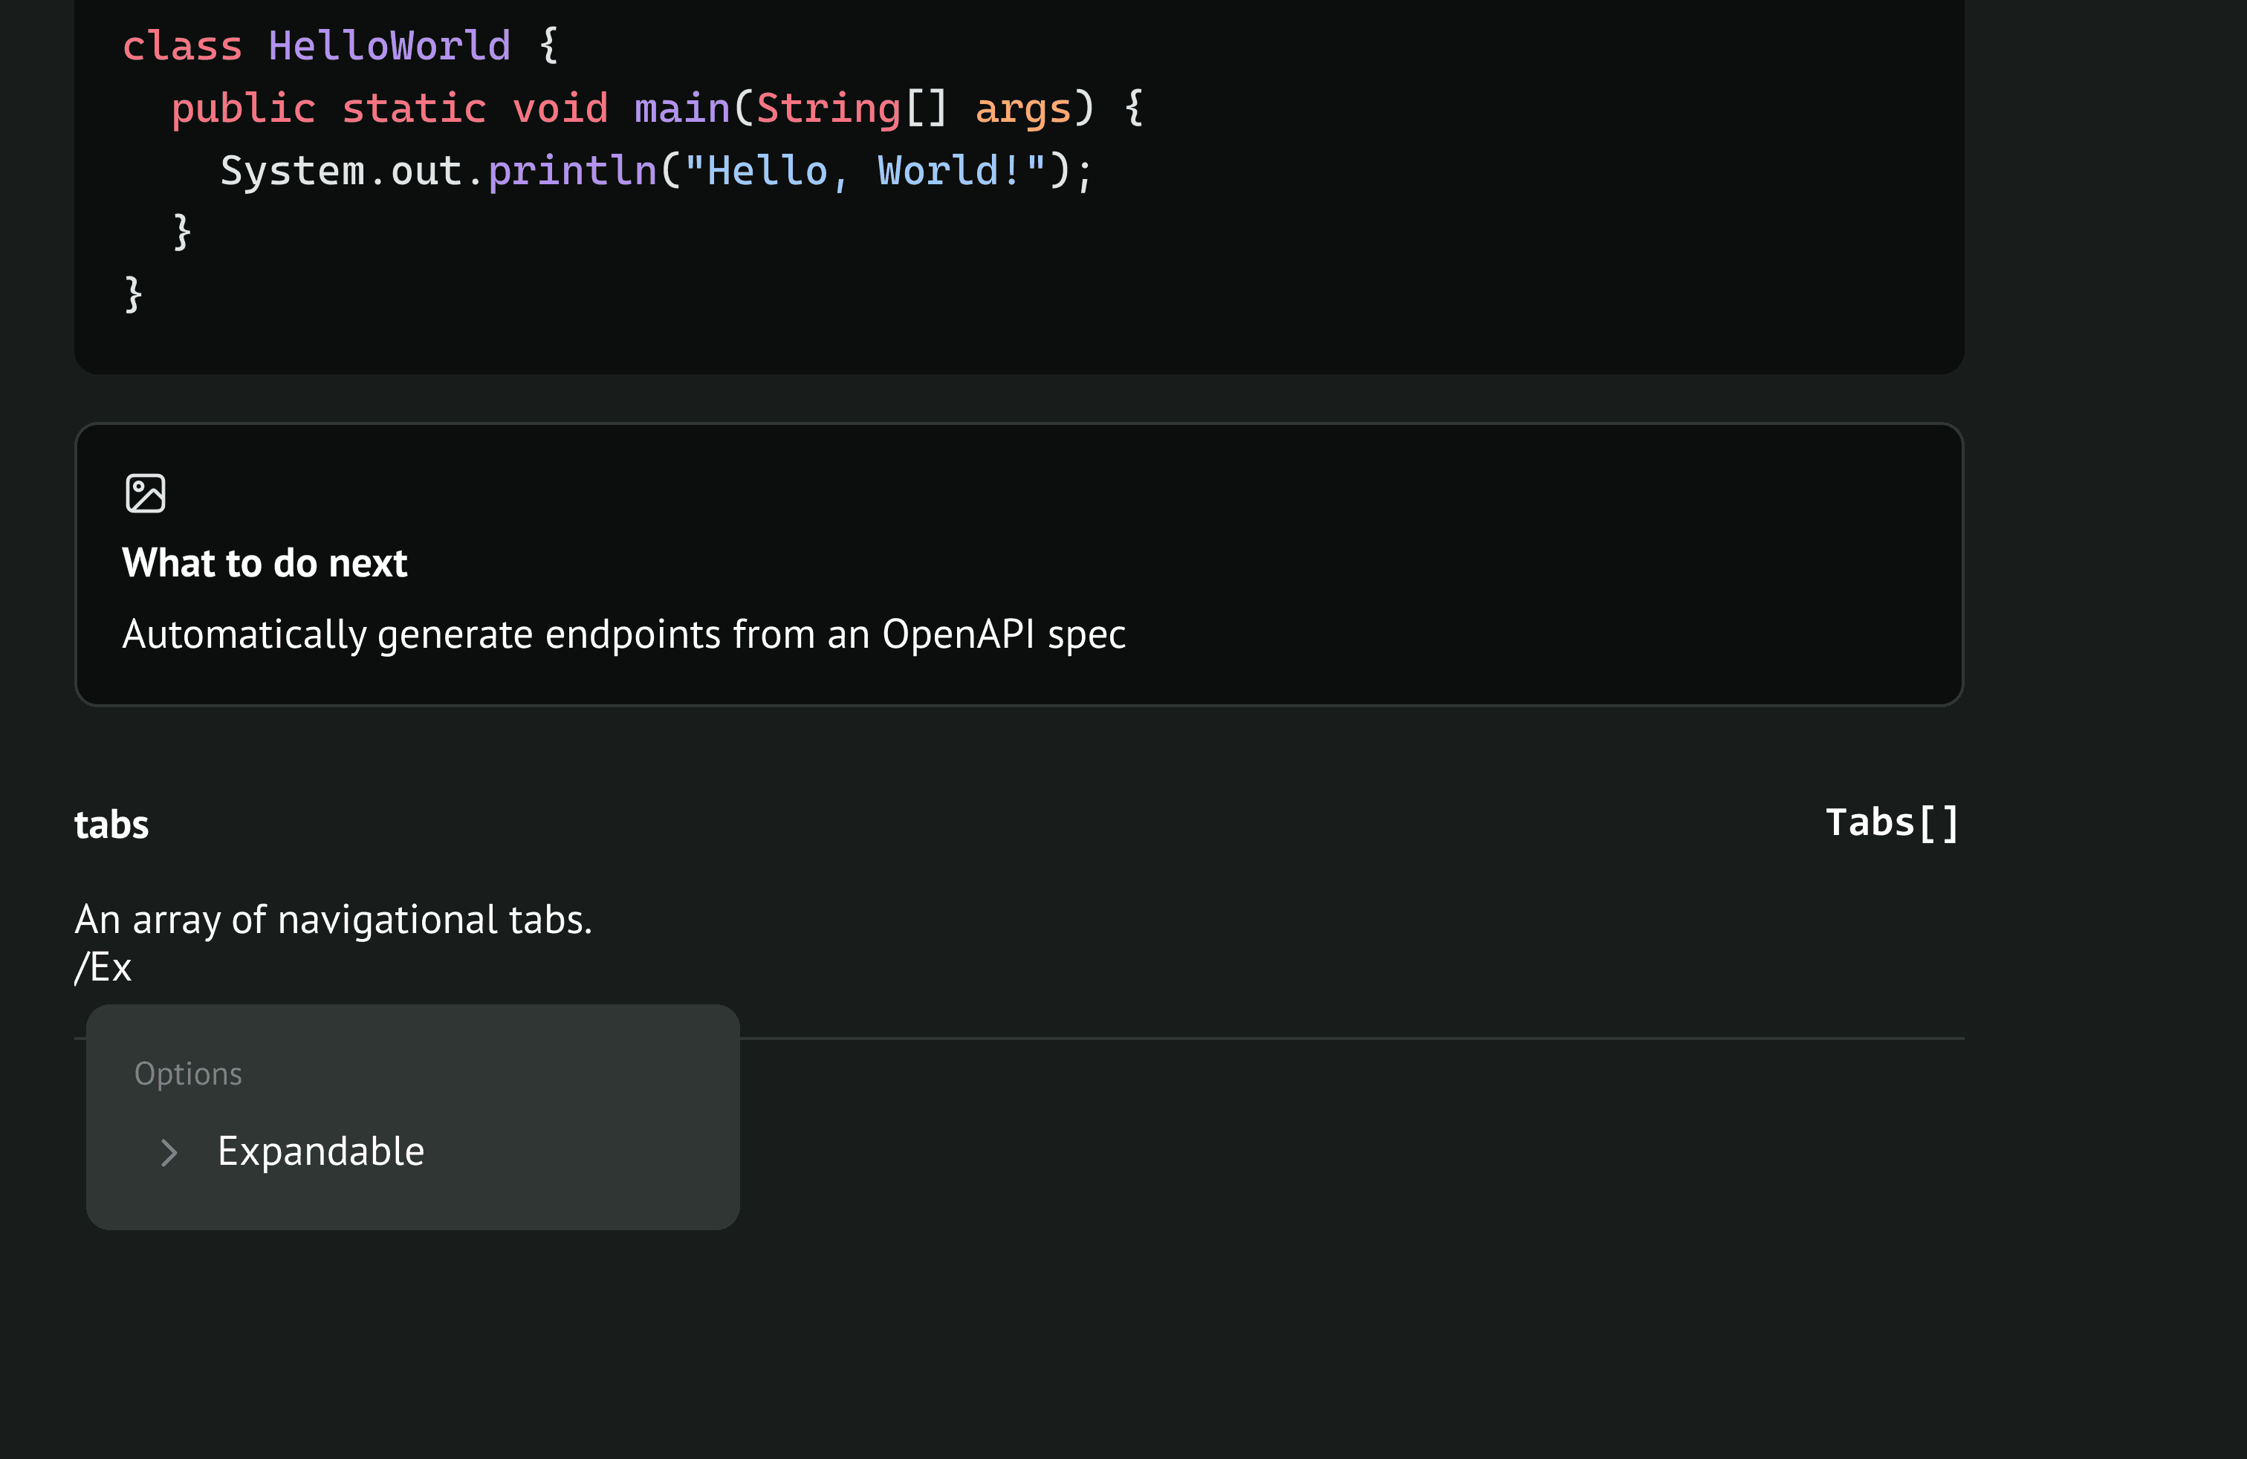2247x1459 pixels.
Task: Click the println method in code
Action: 572,171
